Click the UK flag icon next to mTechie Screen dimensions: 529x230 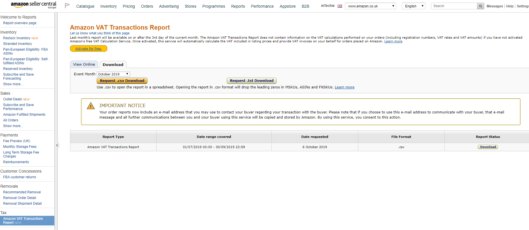pos(340,6)
